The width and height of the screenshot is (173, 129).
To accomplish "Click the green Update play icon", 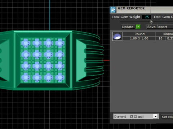I will pyautogui.click(x=138, y=27).
